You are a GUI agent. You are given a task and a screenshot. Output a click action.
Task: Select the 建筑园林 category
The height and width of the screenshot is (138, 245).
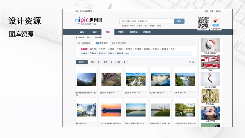(x=147, y=49)
